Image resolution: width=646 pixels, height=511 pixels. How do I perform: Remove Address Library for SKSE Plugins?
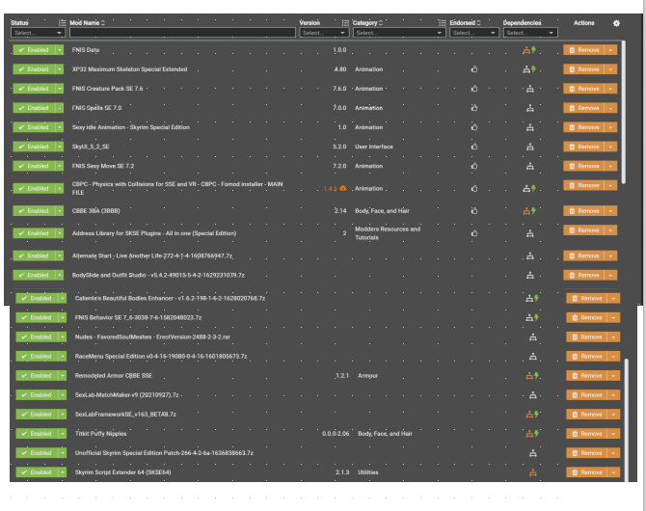[583, 230]
